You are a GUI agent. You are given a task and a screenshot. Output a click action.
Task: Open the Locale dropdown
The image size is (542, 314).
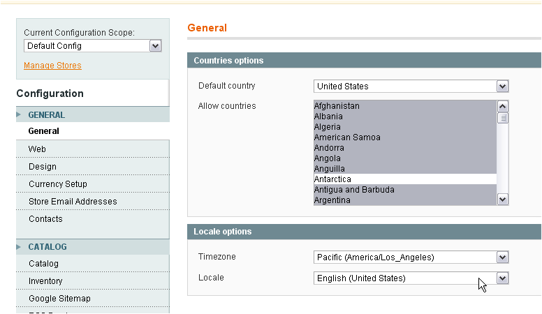[x=411, y=278]
